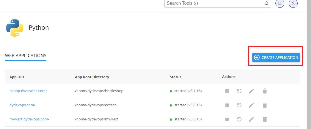Click the CREATE APPLICATION button
Image resolution: width=311 pixels, height=129 pixels.
[276, 57]
